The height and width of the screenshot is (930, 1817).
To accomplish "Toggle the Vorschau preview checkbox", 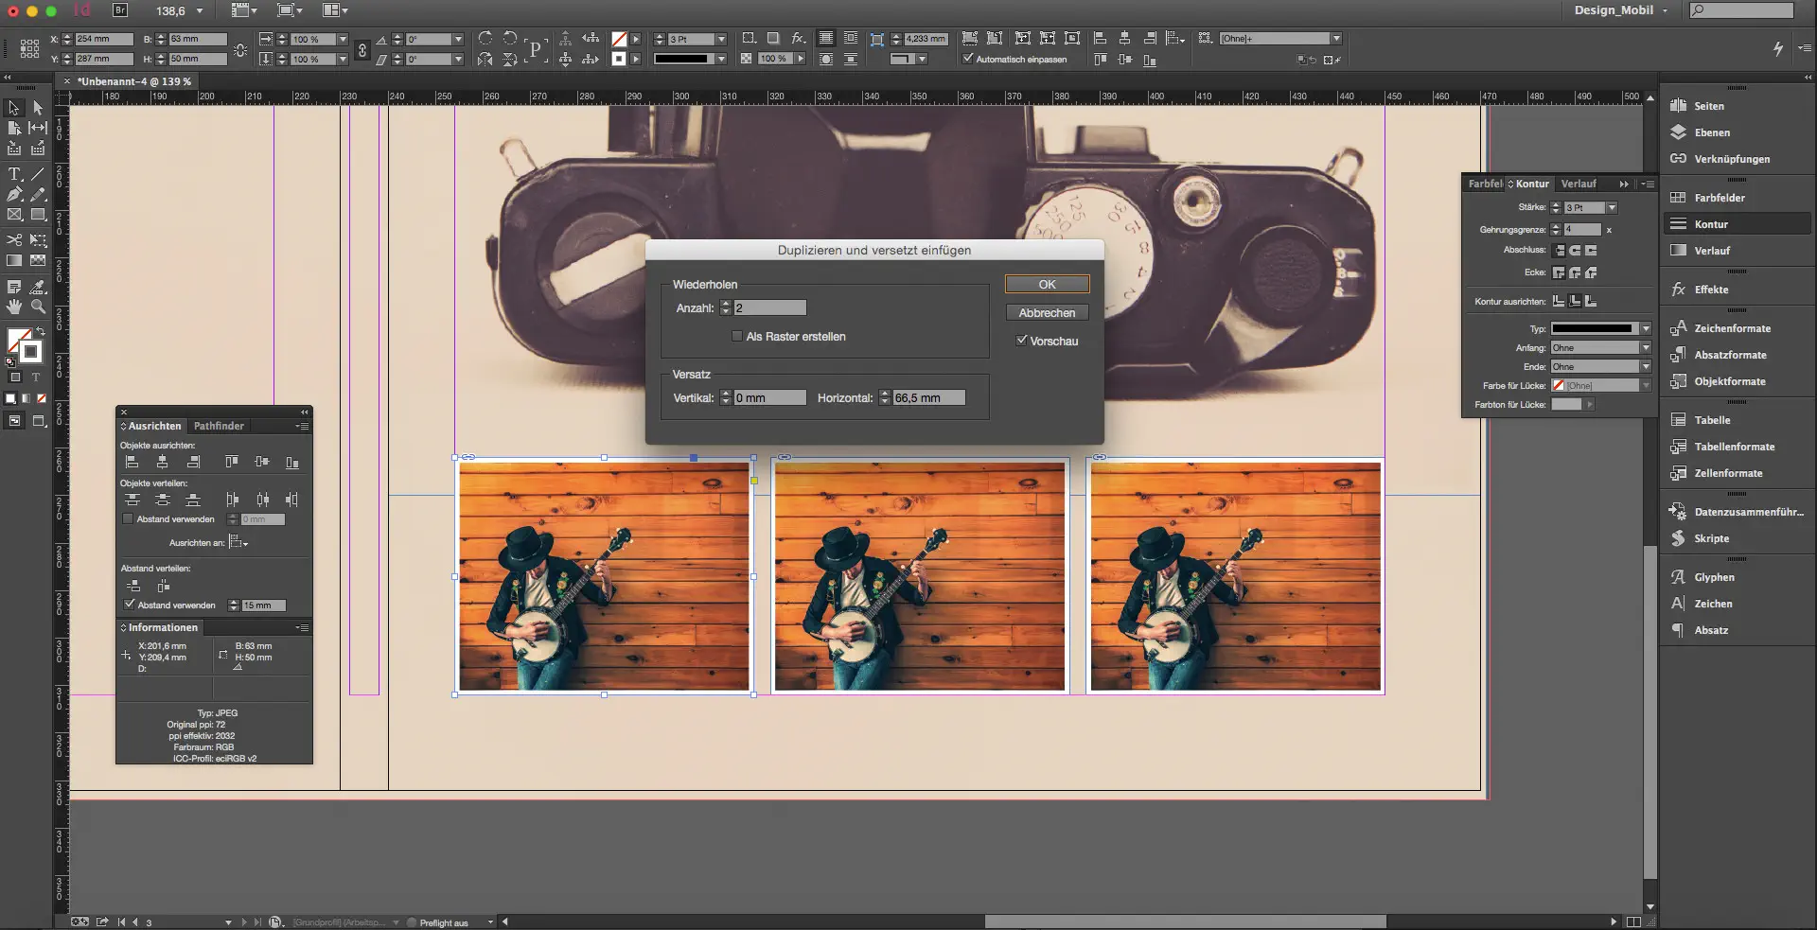I will 1022,341.
